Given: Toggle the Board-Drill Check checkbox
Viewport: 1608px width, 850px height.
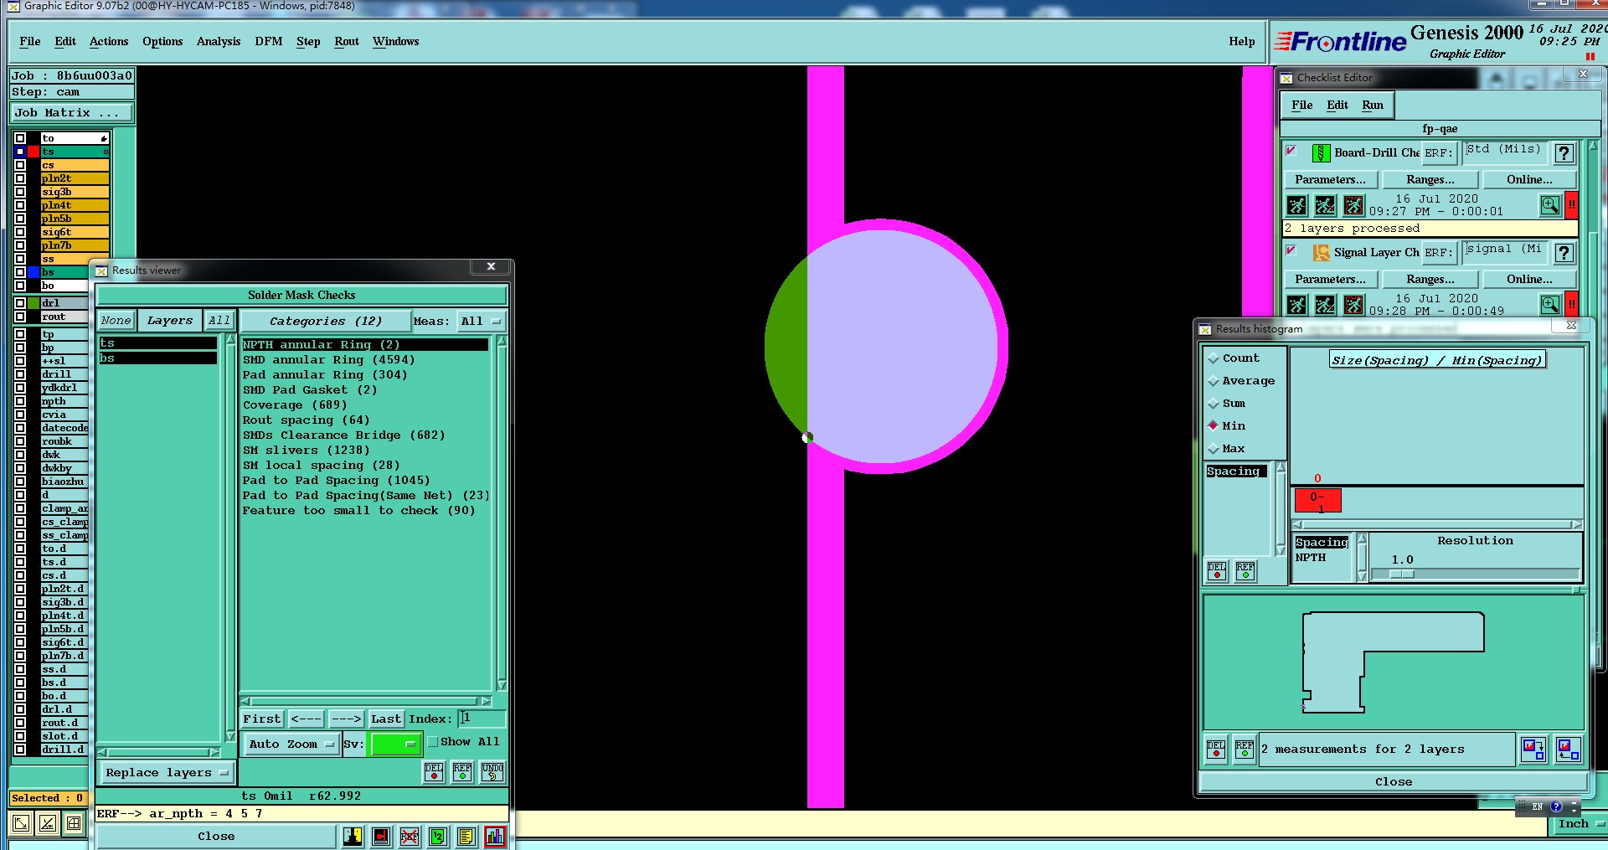Looking at the screenshot, I should [x=1291, y=151].
